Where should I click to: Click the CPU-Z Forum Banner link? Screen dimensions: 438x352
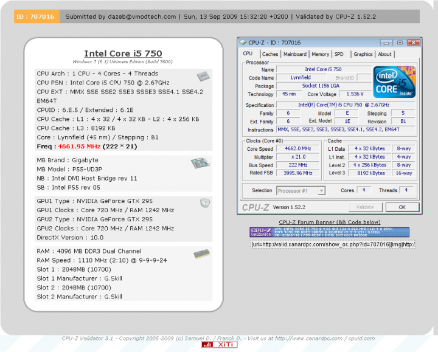pyautogui.click(x=330, y=222)
